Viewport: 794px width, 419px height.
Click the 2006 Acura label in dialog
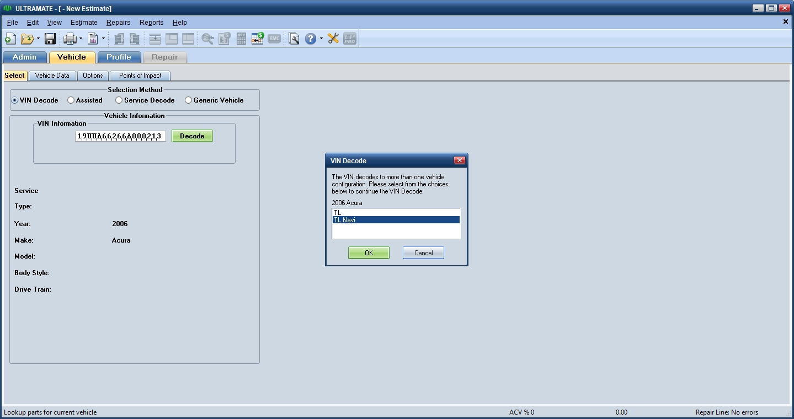point(347,203)
